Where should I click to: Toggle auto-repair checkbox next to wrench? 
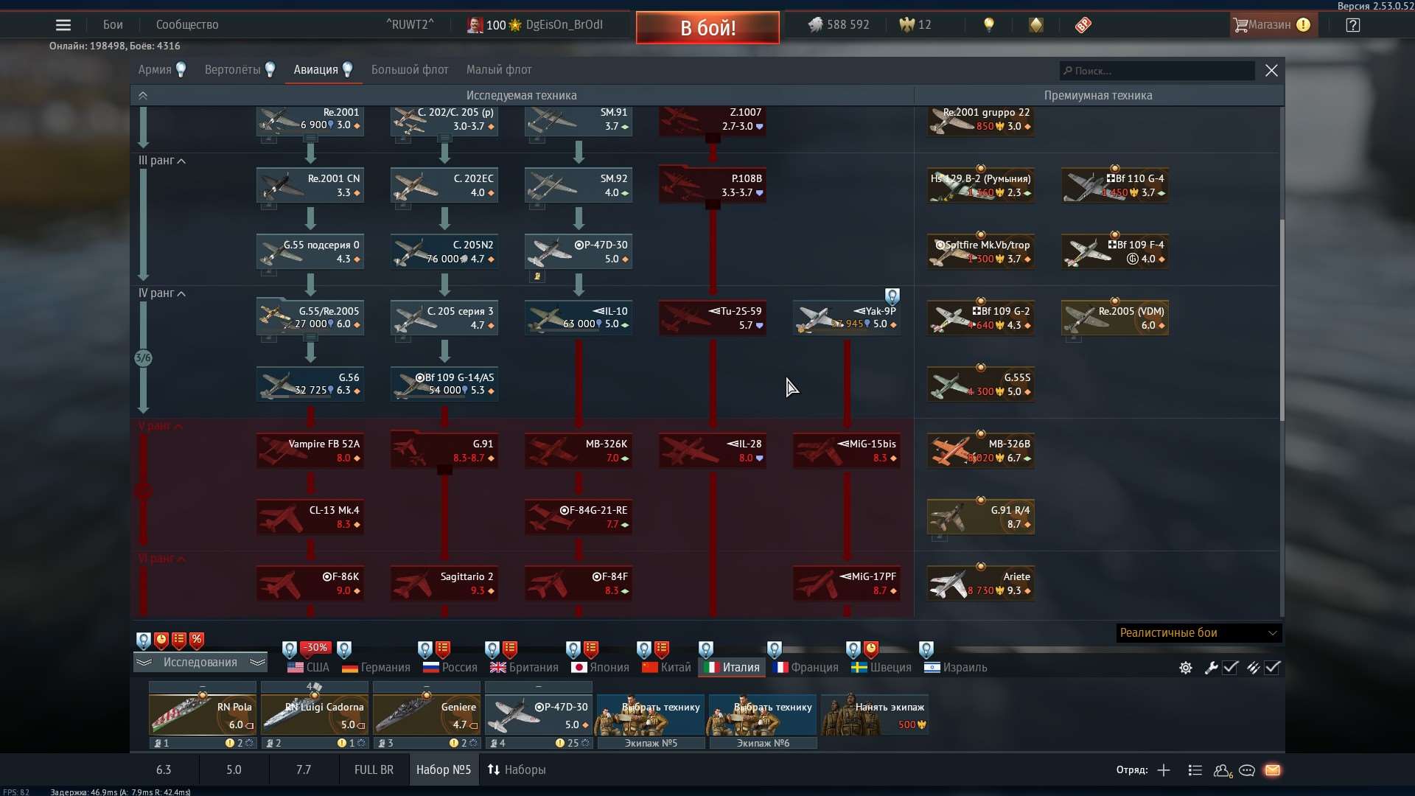pyautogui.click(x=1230, y=668)
